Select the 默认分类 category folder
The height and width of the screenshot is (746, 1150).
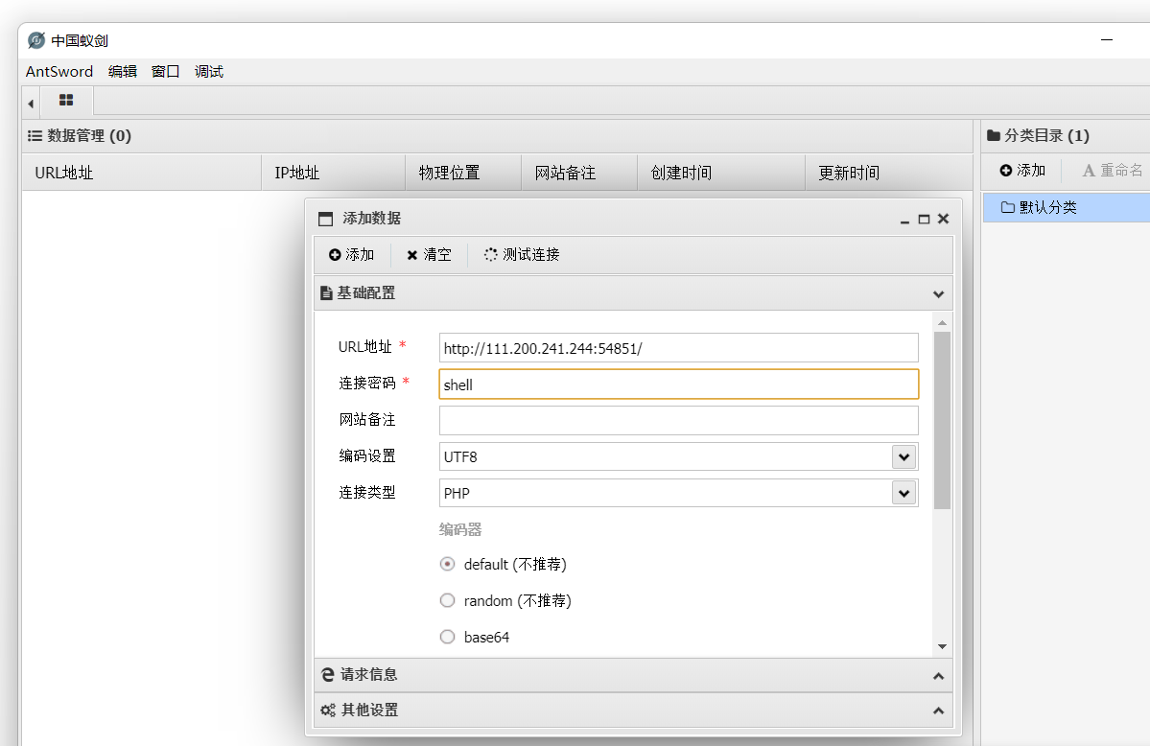pos(1067,207)
